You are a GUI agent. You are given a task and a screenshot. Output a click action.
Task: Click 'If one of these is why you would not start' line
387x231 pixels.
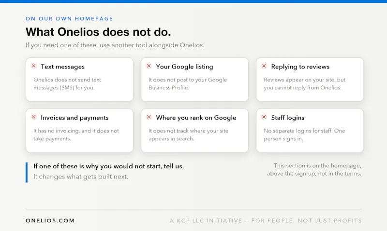[108, 166]
